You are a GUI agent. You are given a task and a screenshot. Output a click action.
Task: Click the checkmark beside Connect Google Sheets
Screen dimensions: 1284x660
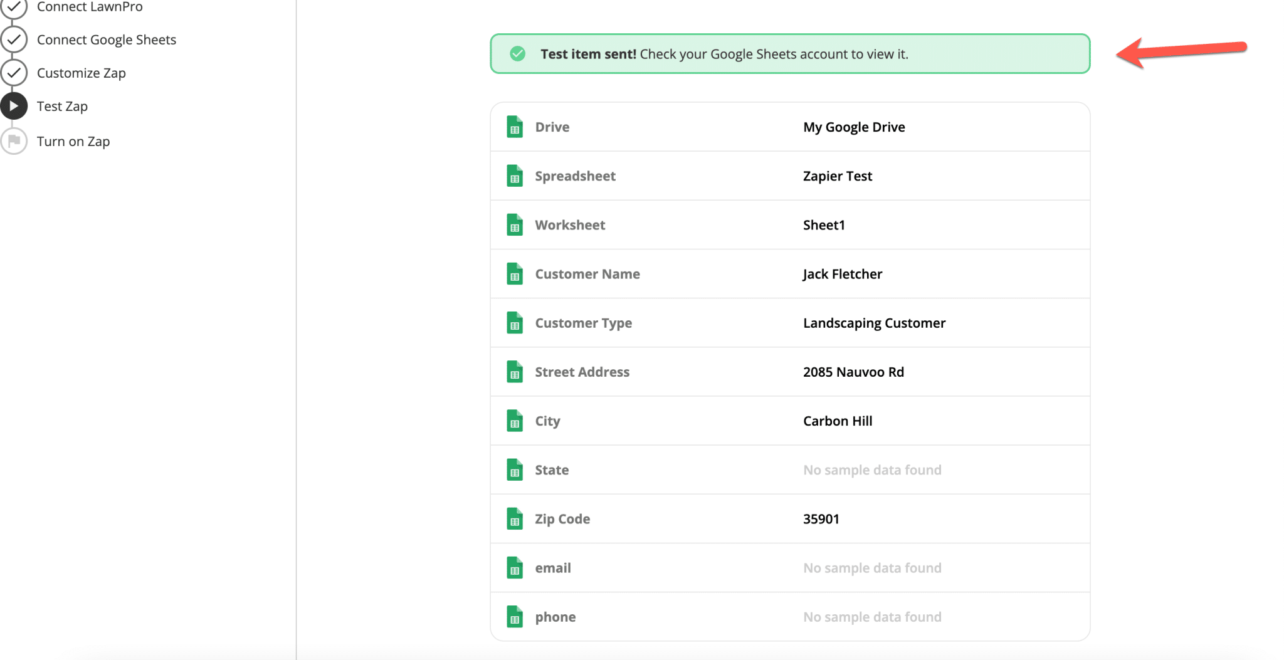14,39
